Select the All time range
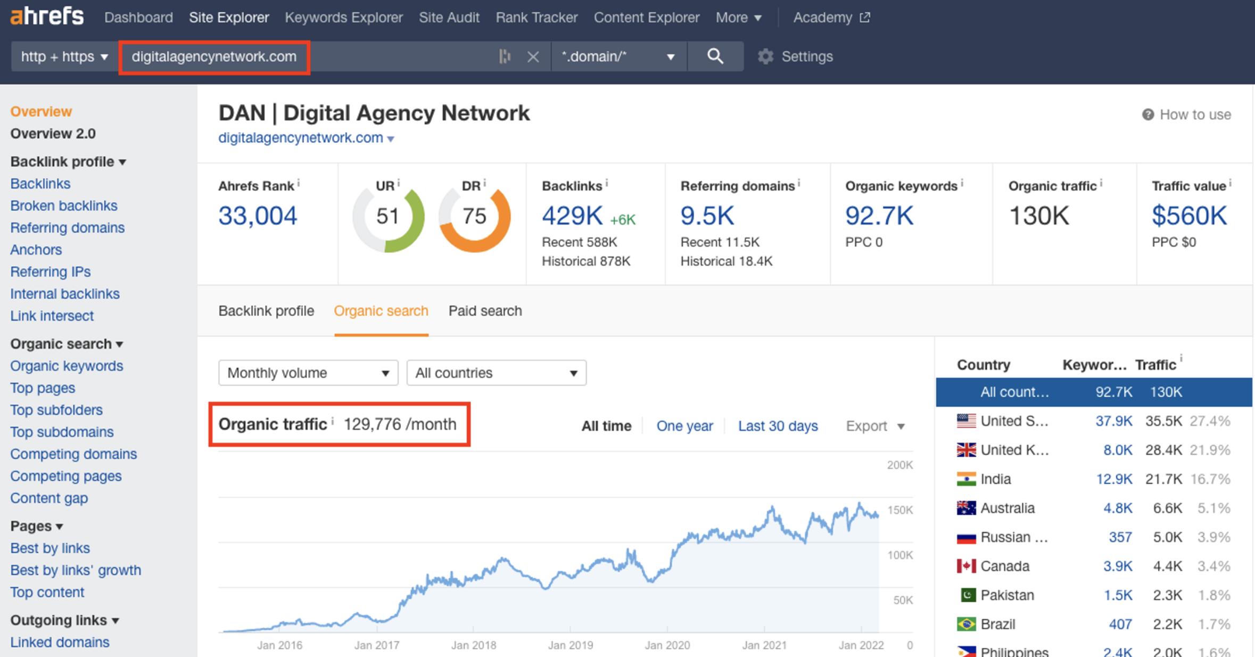This screenshot has height=657, width=1255. [606, 426]
